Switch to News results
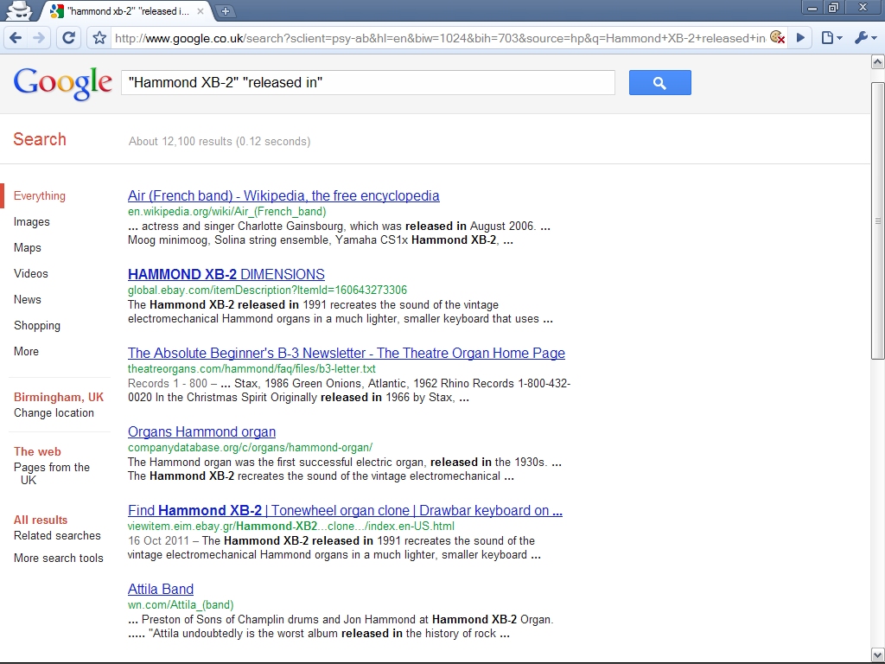885x664 pixels. pos(27,300)
